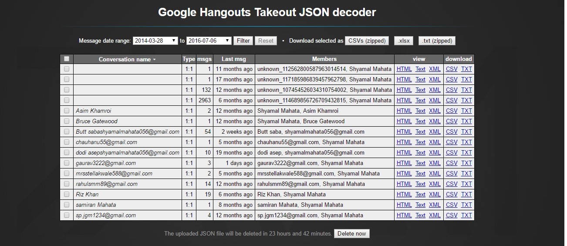
Task: Sort table by Last msg column header
Action: coord(234,59)
